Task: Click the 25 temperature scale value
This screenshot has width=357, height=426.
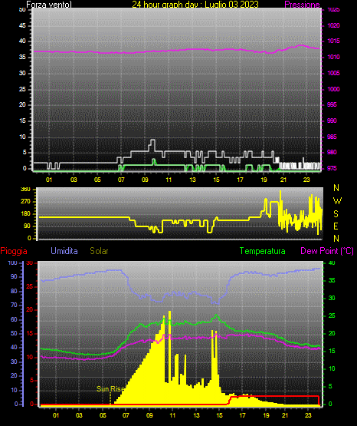Action: tap(332, 315)
